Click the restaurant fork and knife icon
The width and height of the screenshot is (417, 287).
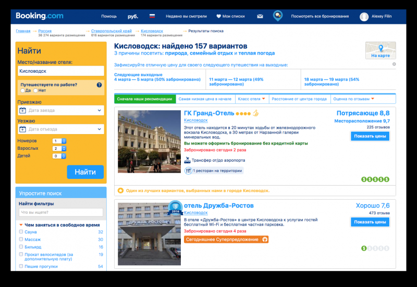click(188, 171)
